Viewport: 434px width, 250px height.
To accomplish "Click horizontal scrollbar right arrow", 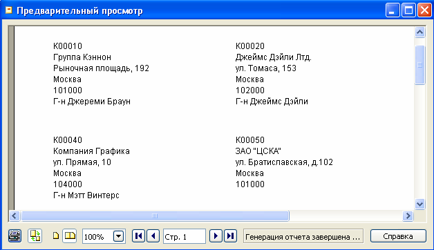I will pyautogui.click(x=408, y=215).
